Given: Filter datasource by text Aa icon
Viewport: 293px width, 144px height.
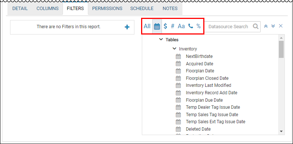Looking at the screenshot, I should [181, 26].
